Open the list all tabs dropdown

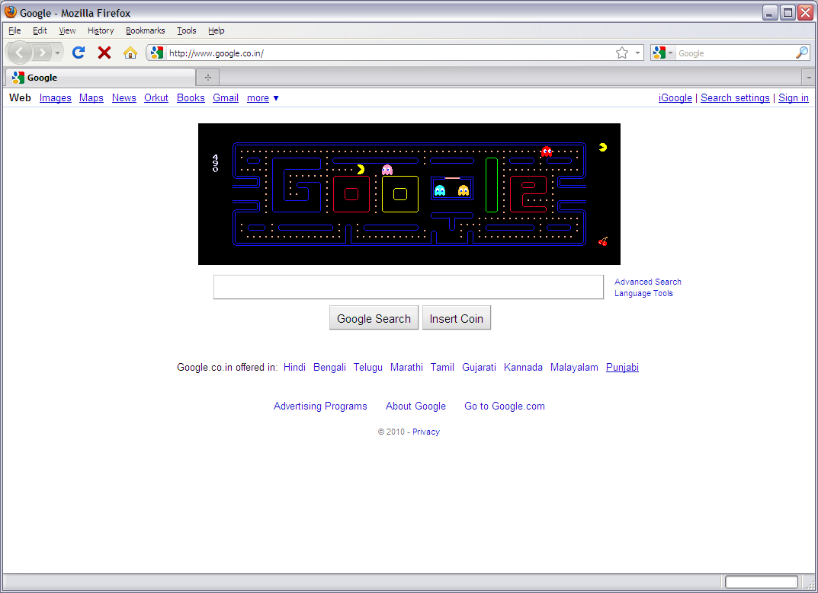click(809, 78)
